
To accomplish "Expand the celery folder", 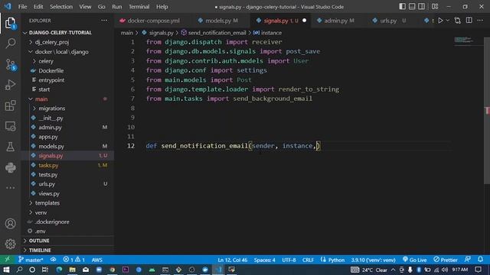I will (46, 61).
